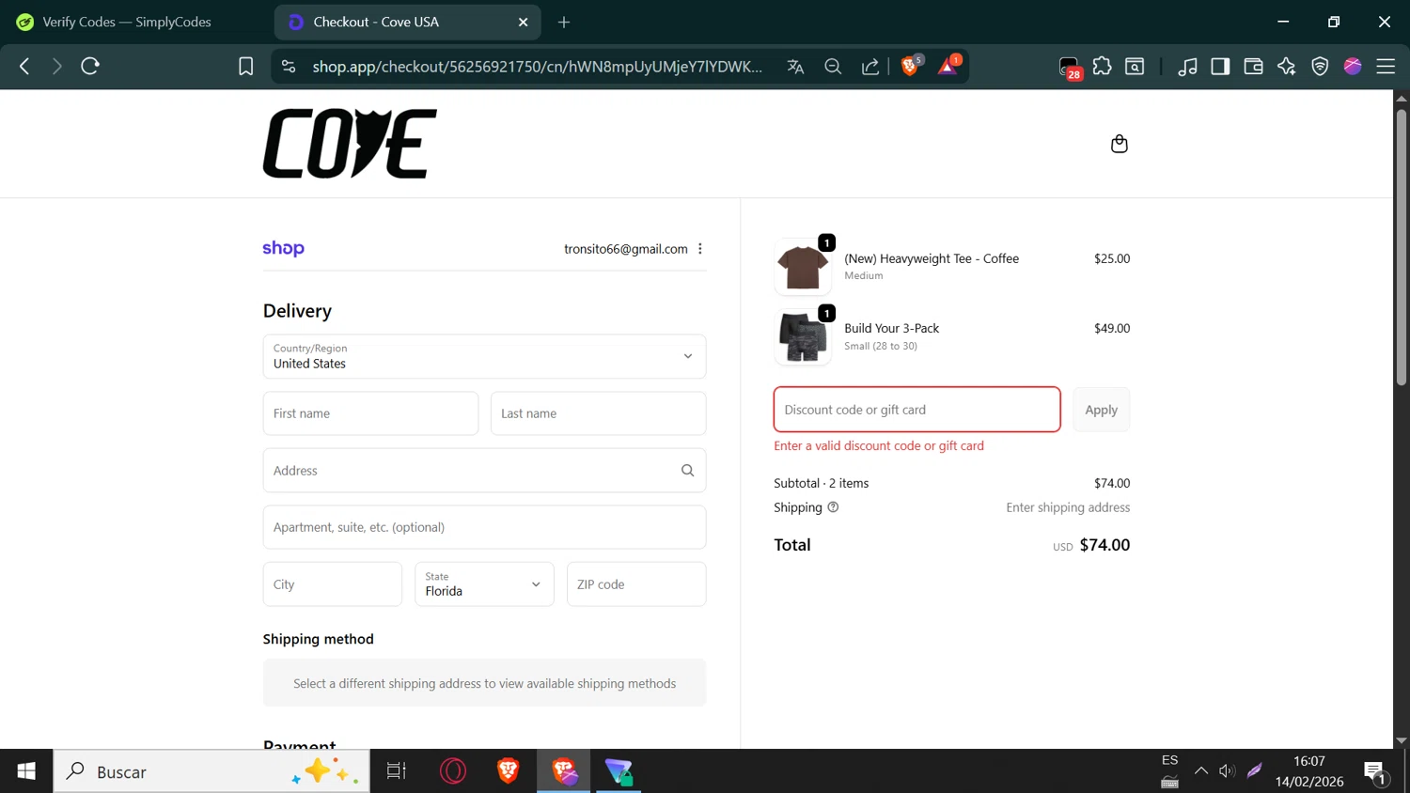Close the Checkout - Cove USA tab

coord(524,22)
